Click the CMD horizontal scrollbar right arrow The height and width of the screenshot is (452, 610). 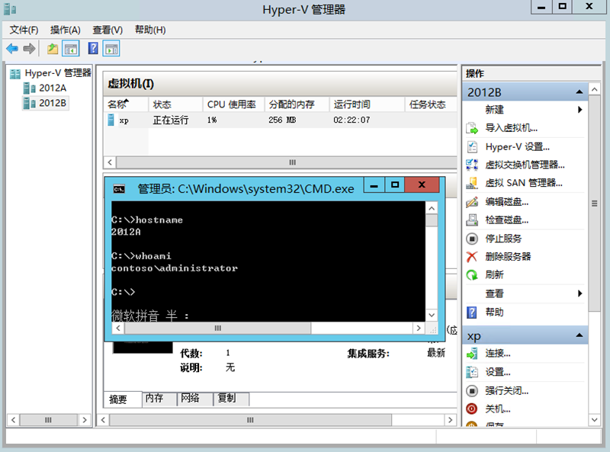pyautogui.click(x=418, y=328)
